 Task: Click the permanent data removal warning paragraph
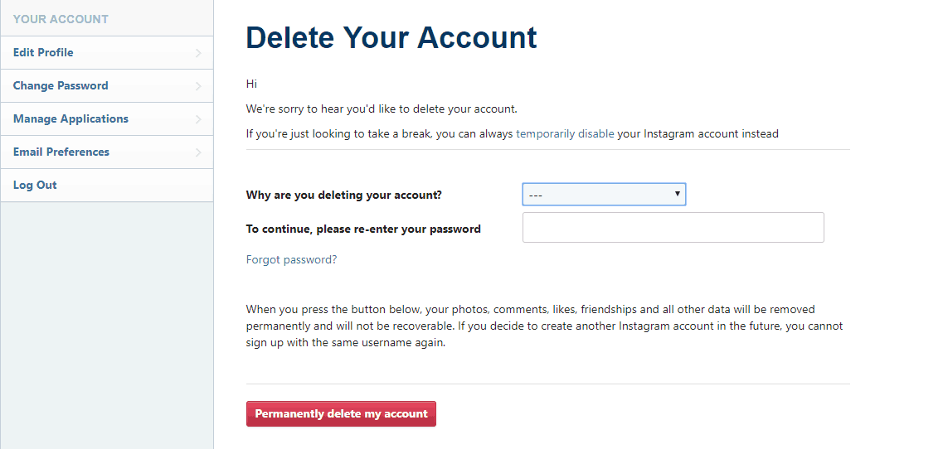click(544, 326)
